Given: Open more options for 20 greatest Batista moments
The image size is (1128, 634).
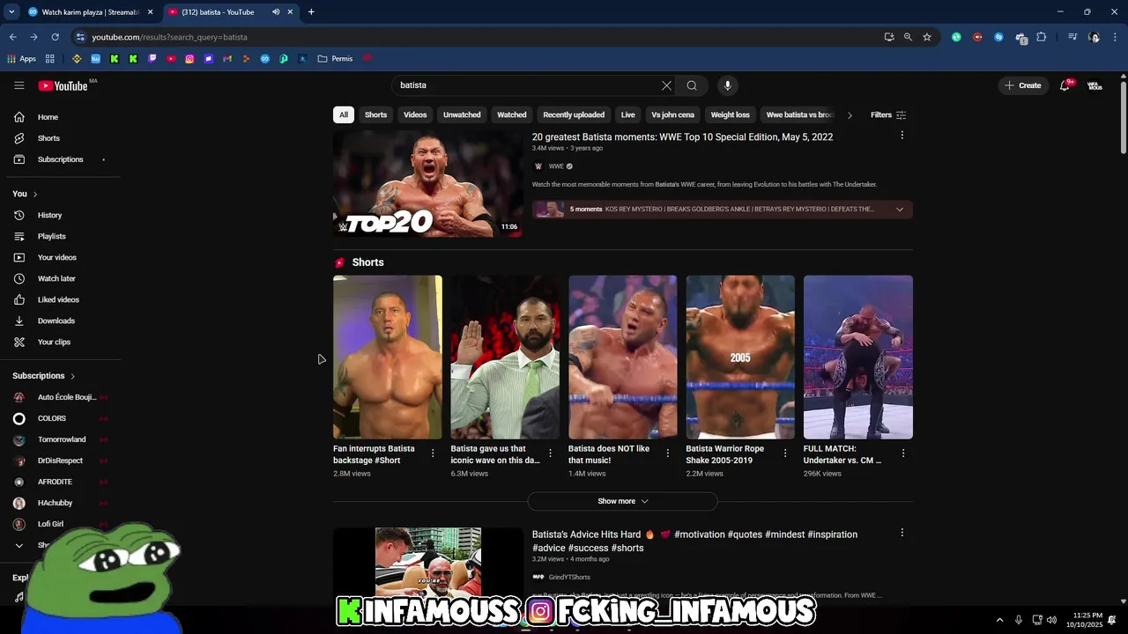Looking at the screenshot, I should (x=902, y=136).
